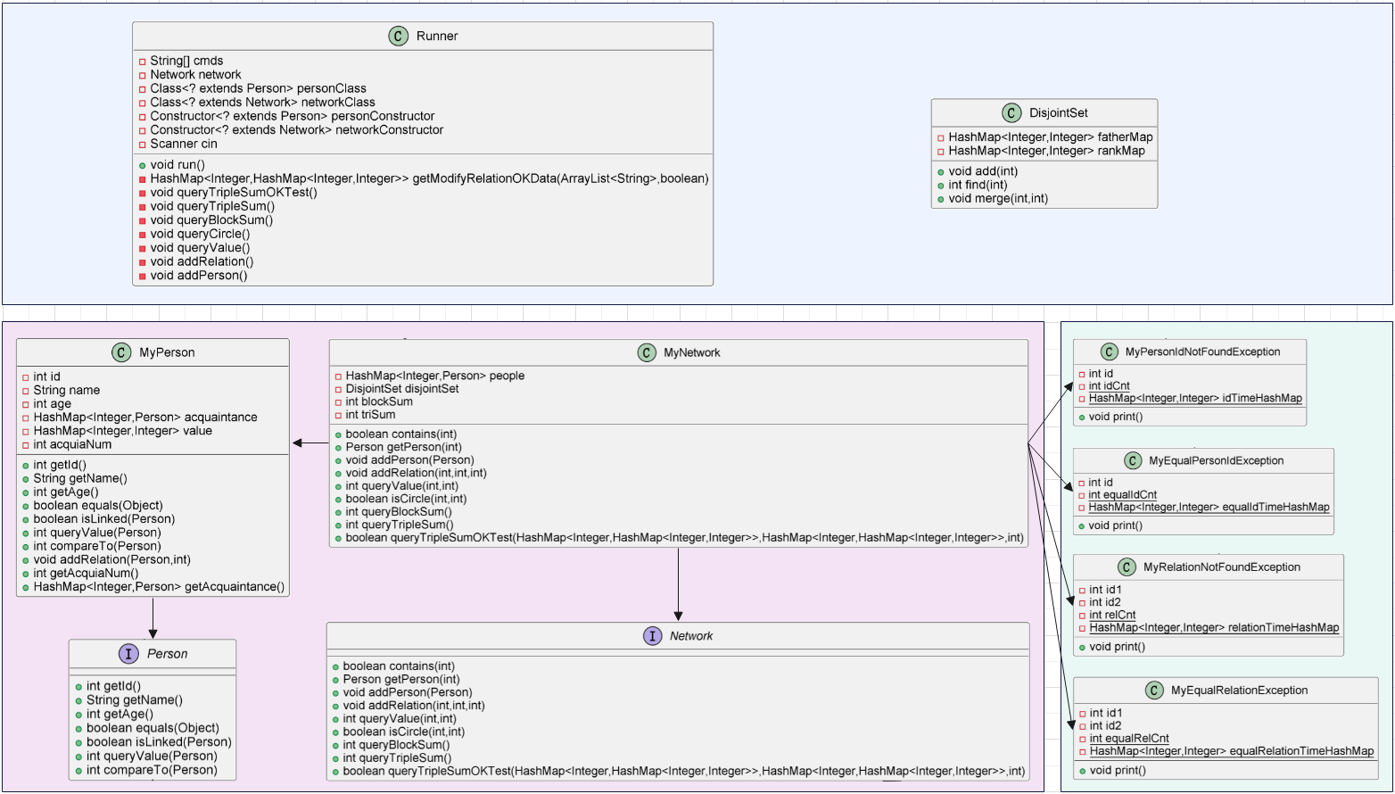The height and width of the screenshot is (794, 1395).
Task: Click 'equalRelationTimeHashMap' static field
Action: point(1231,751)
